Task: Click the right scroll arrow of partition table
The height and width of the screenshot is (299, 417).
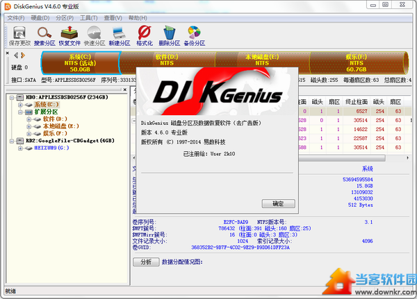Action: 407,158
